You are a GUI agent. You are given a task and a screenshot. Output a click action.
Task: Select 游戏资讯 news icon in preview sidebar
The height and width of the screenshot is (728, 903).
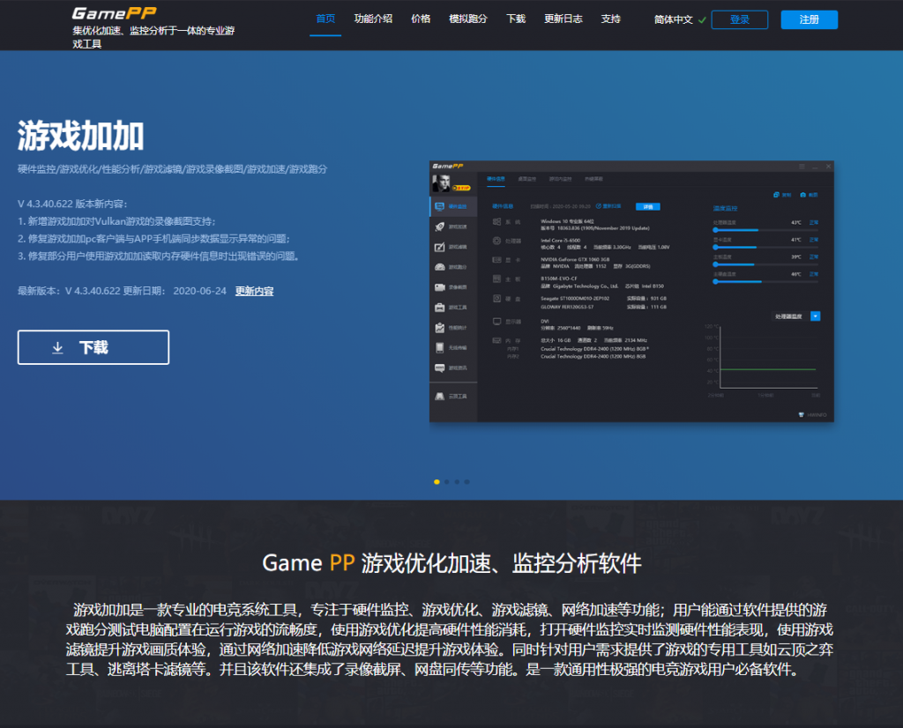[x=440, y=368]
